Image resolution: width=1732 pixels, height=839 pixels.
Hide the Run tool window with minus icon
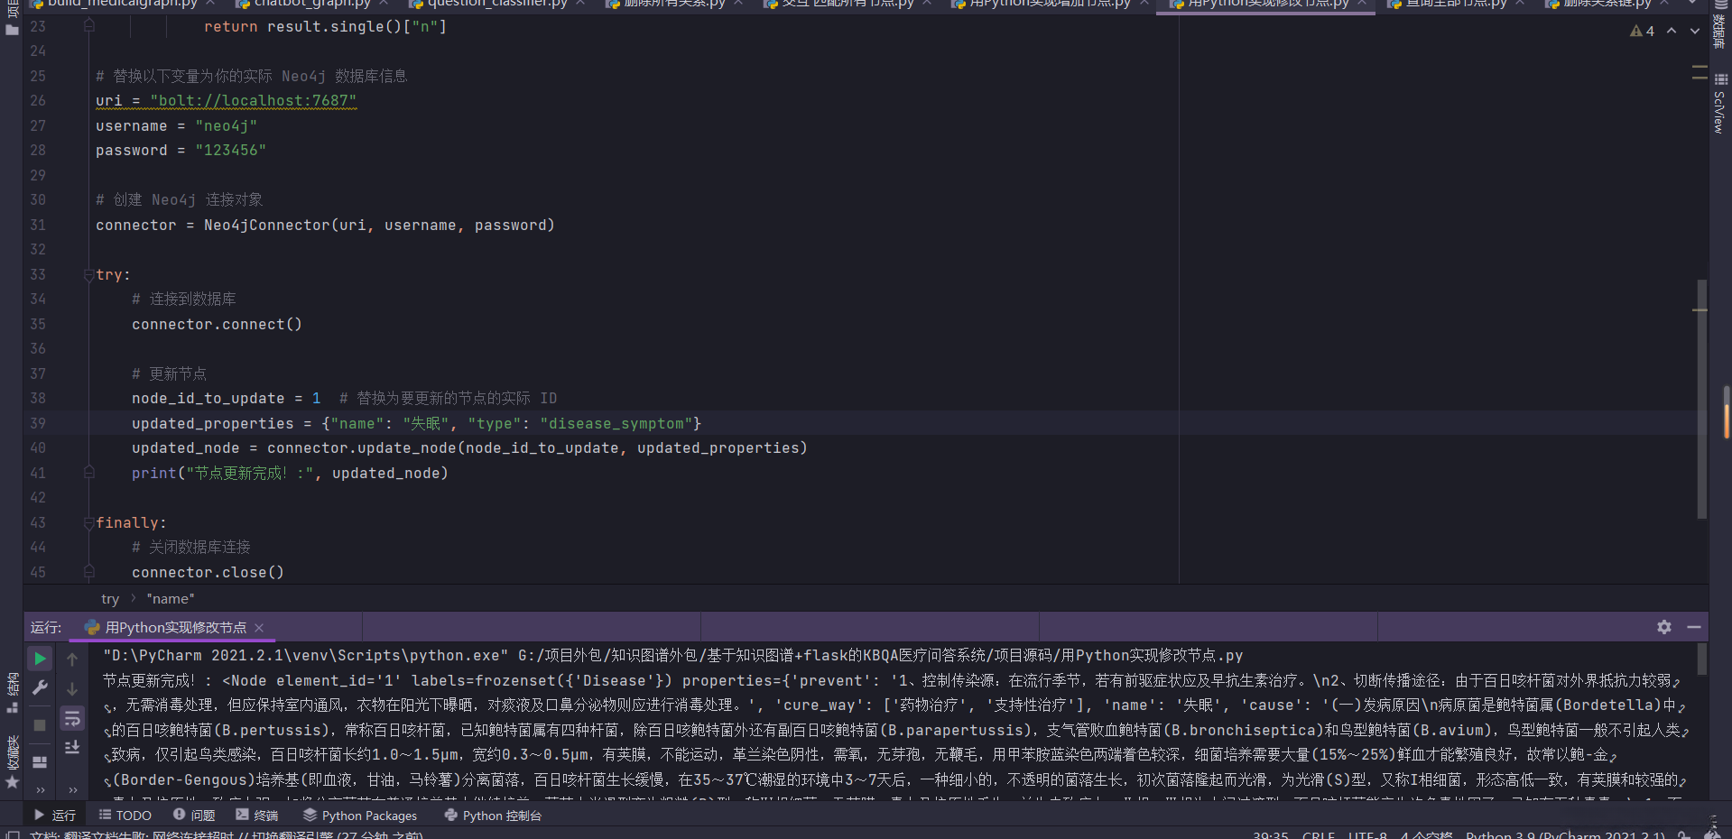pyautogui.click(x=1694, y=627)
